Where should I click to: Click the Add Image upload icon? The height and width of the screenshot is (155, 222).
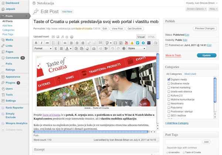click(x=53, y=37)
